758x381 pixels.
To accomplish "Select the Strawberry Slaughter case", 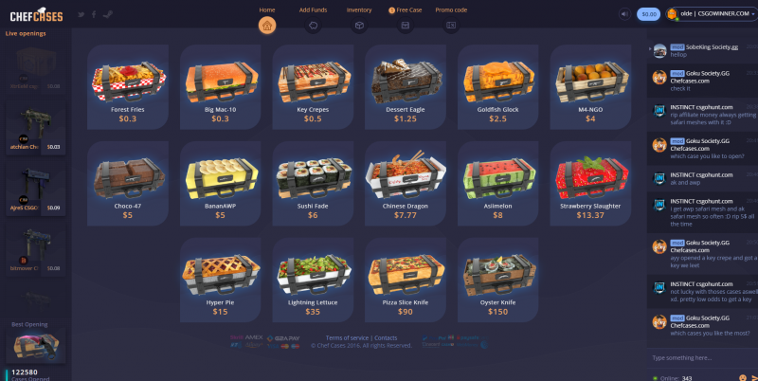I will [590, 184].
